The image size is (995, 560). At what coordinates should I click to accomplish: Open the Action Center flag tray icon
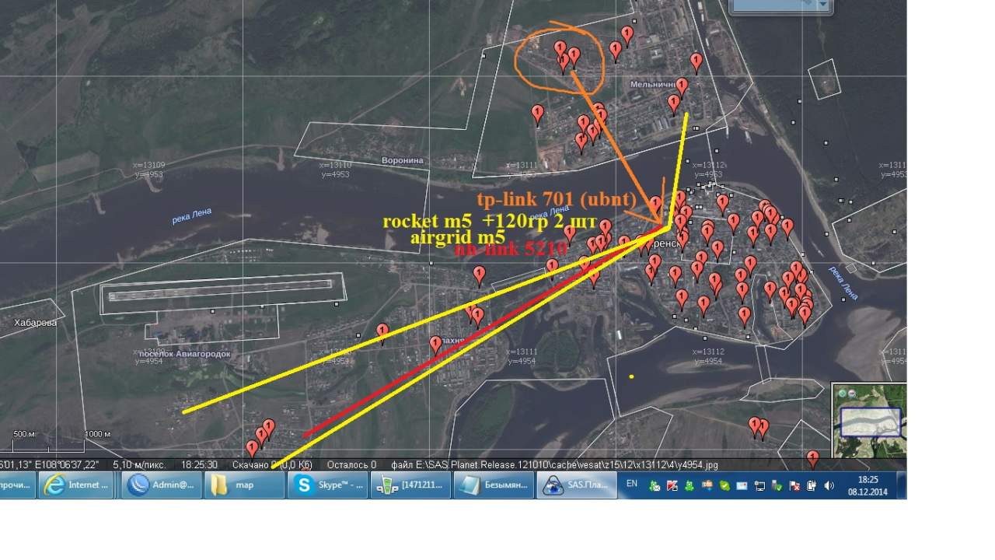tap(794, 486)
